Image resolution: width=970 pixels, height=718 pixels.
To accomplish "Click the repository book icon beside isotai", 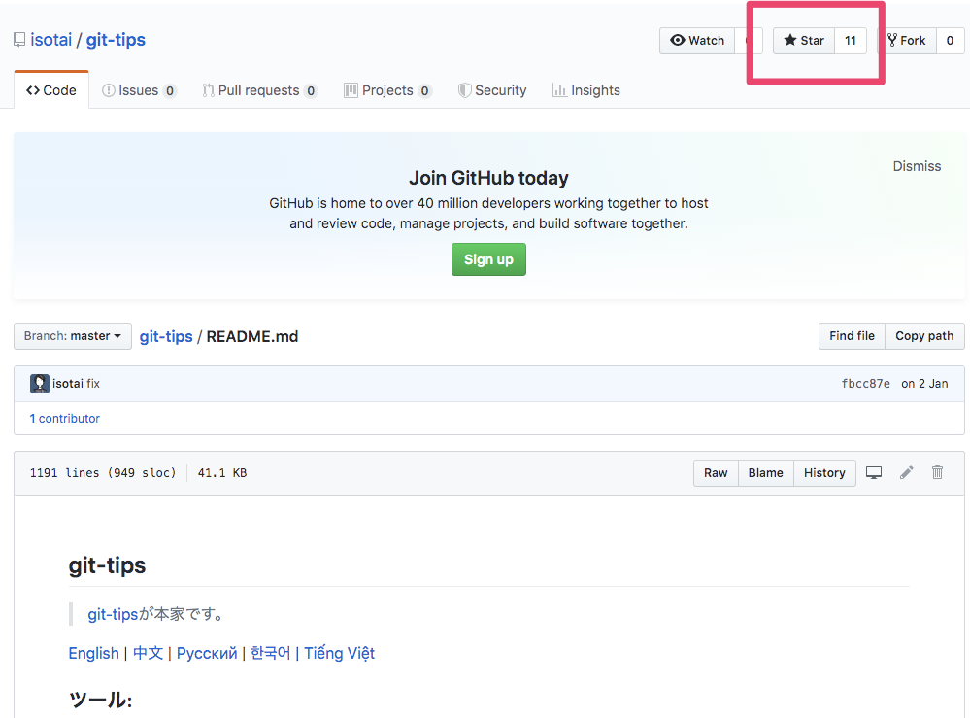I will (19, 40).
